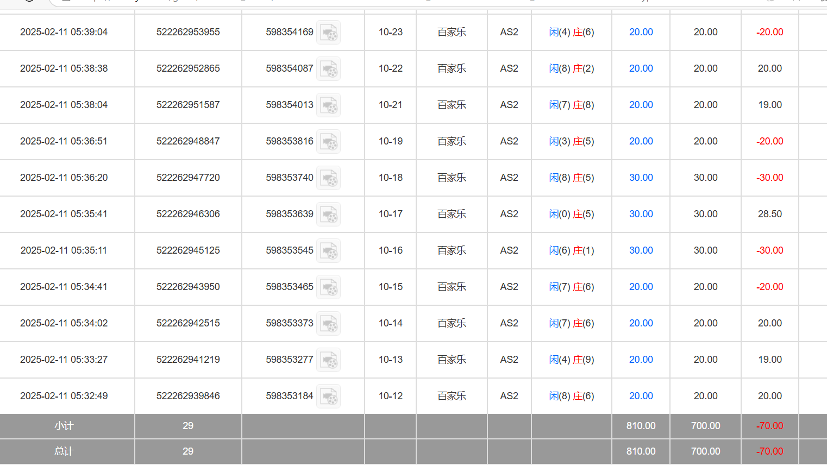The width and height of the screenshot is (827, 472).
Task: Open the 闲(4) 庄(9) result link
Action: [x=571, y=360]
